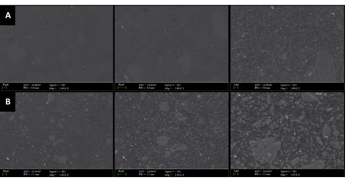Click Mag = 5.00 KX text in row A
The height and width of the screenshot is (182, 345).
(x=290, y=89)
